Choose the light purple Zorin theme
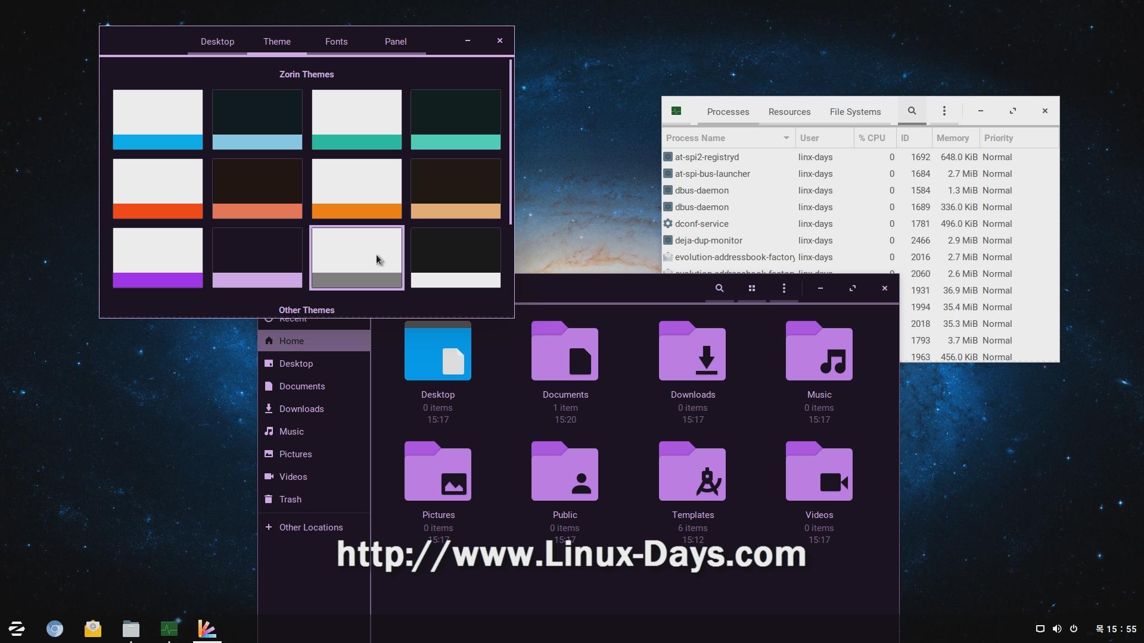The height and width of the screenshot is (643, 1144). coord(158,258)
